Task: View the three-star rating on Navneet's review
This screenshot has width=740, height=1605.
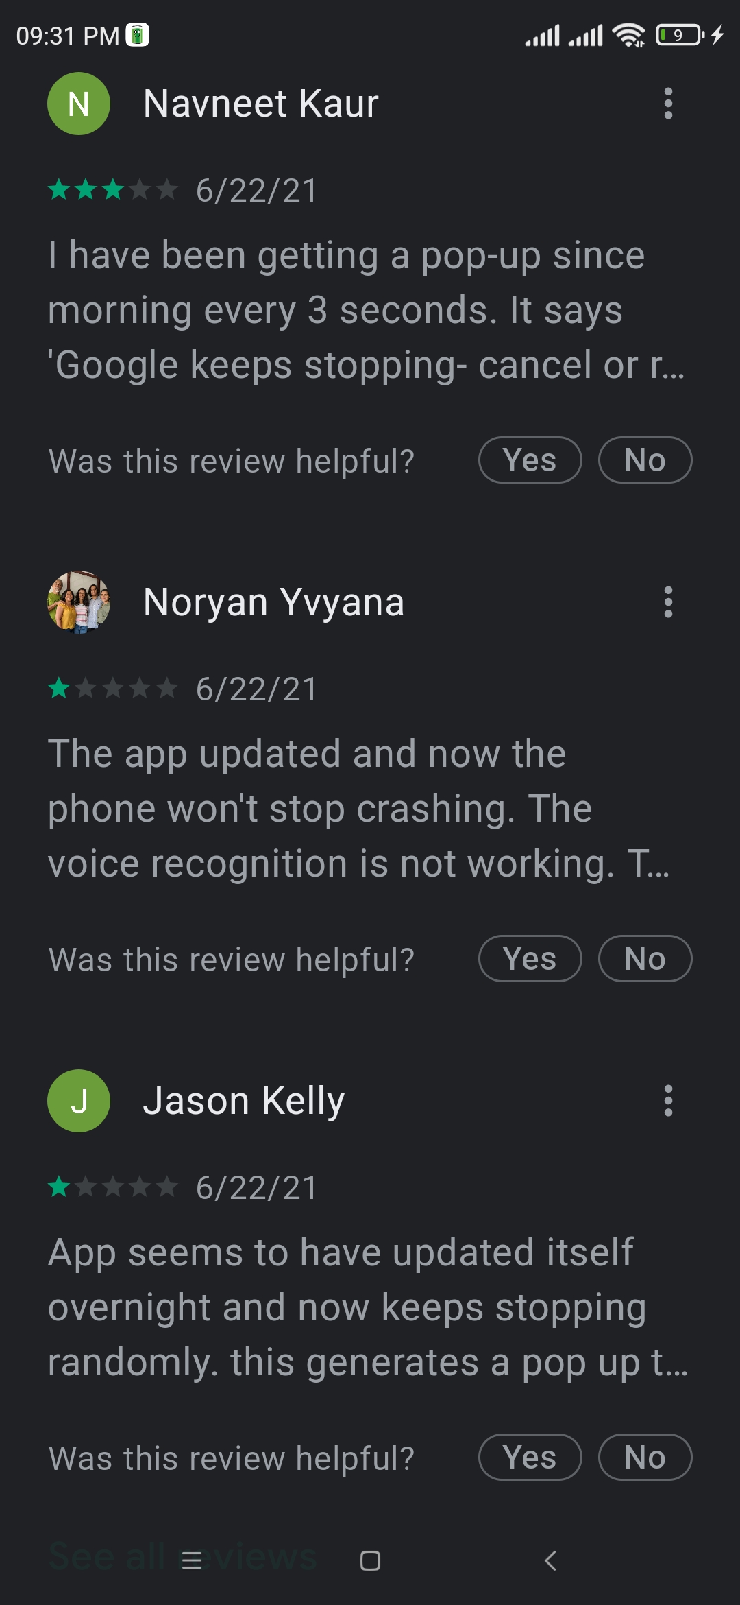Action: click(x=113, y=189)
